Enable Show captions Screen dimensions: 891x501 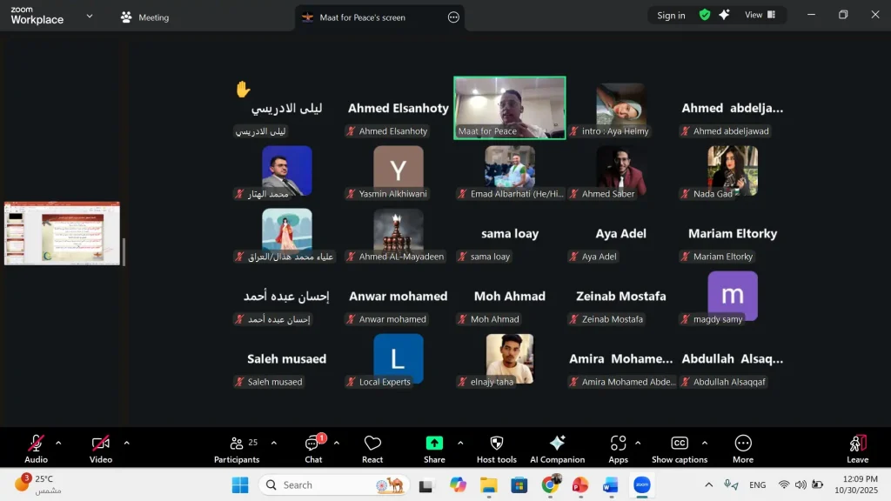(x=680, y=447)
